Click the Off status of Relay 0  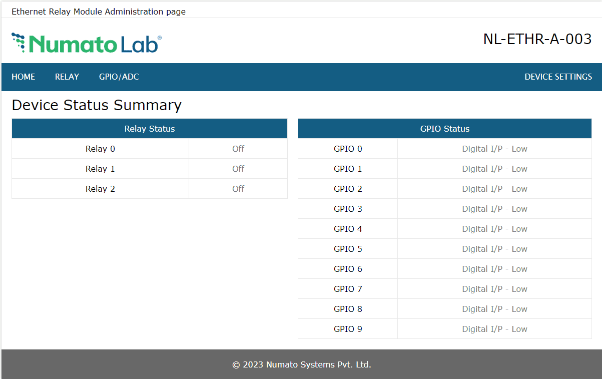pyautogui.click(x=238, y=149)
